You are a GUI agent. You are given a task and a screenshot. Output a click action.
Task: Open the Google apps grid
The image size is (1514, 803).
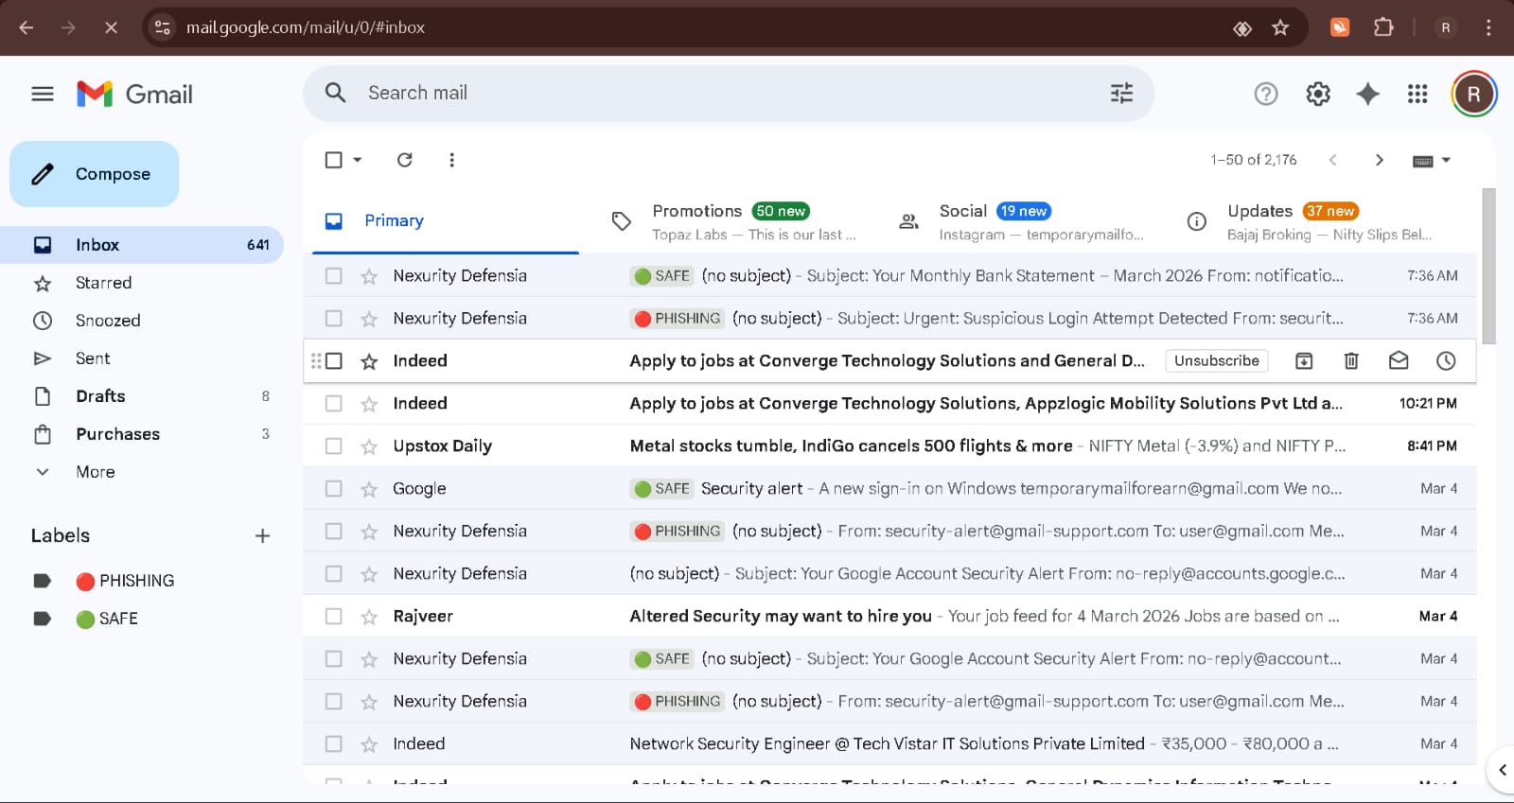point(1417,94)
